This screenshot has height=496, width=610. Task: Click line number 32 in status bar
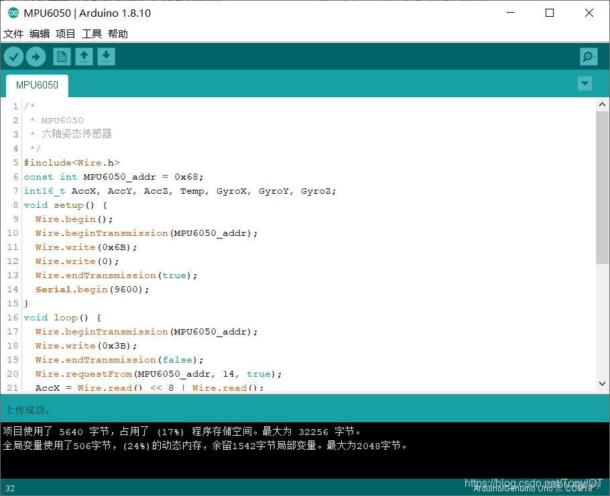click(10, 488)
